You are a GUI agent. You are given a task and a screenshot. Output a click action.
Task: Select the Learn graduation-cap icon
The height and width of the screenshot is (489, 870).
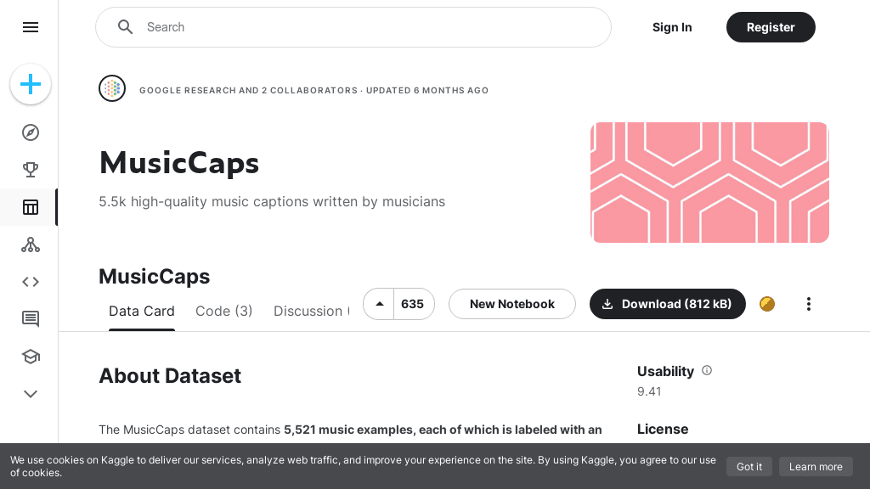point(31,357)
